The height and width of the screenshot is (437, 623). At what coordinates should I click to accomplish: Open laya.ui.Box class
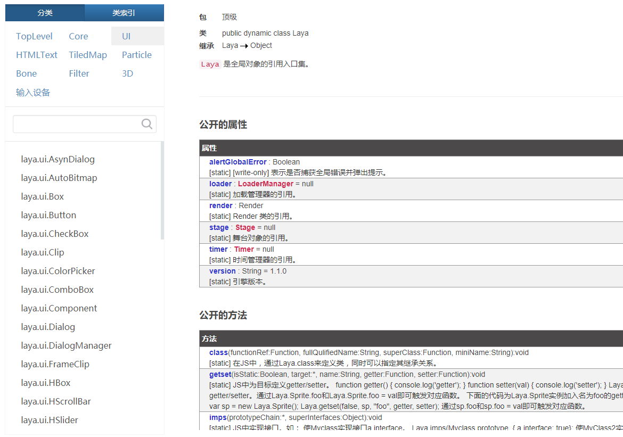coord(42,196)
